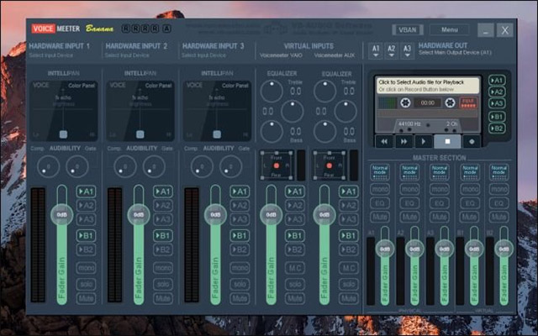Route Hardware Input 2 to B1
The image size is (538, 336).
tap(163, 235)
